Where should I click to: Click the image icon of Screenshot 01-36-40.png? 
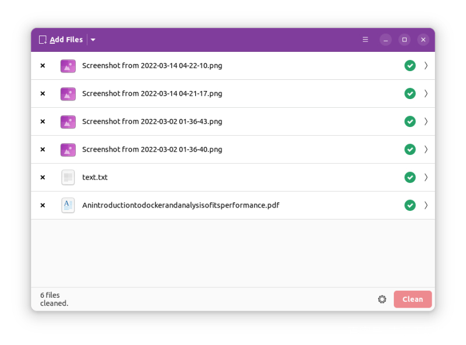pyautogui.click(x=68, y=150)
